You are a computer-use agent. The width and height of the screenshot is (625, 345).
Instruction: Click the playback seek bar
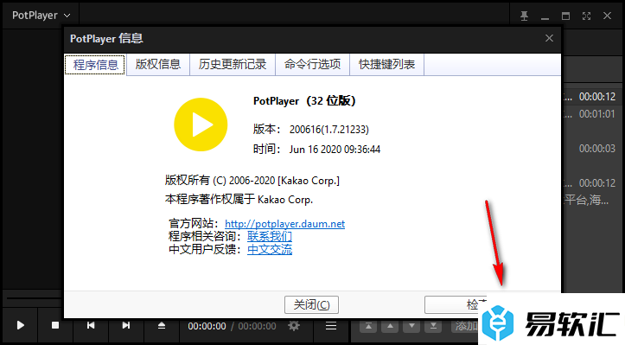click(x=34, y=298)
